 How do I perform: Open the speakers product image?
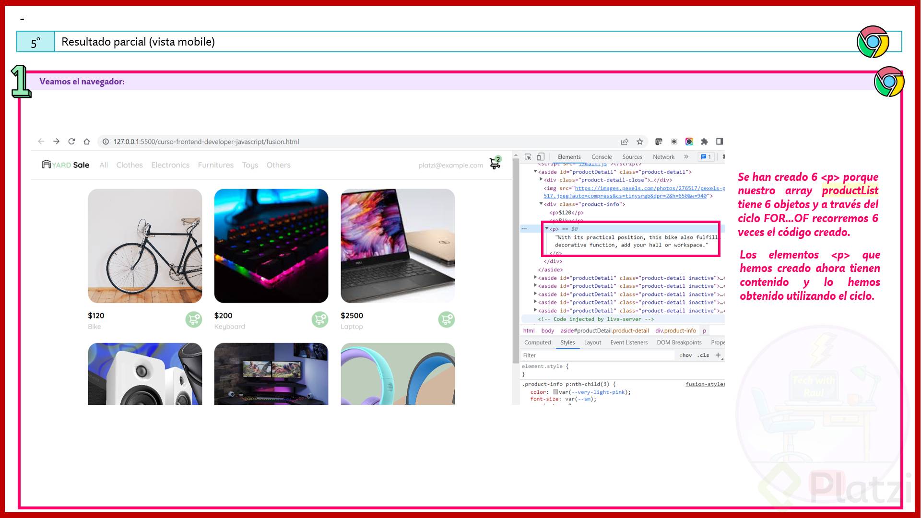coord(145,374)
